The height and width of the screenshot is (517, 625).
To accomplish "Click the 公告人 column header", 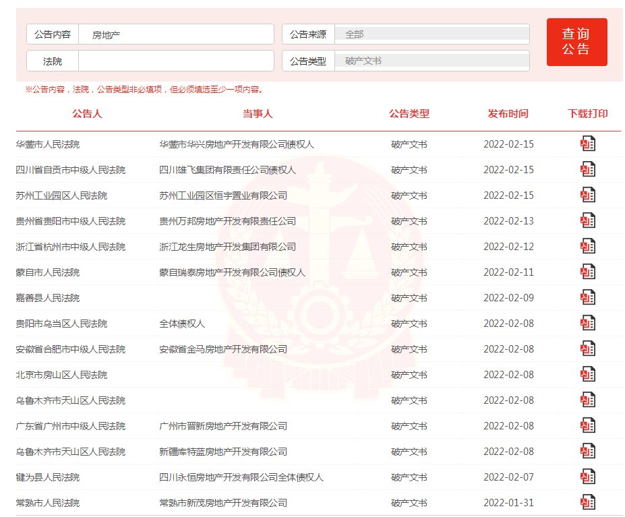I will 87,114.
